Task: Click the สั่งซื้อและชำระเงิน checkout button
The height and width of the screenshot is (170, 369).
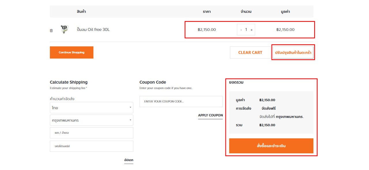Action: pos(271,146)
